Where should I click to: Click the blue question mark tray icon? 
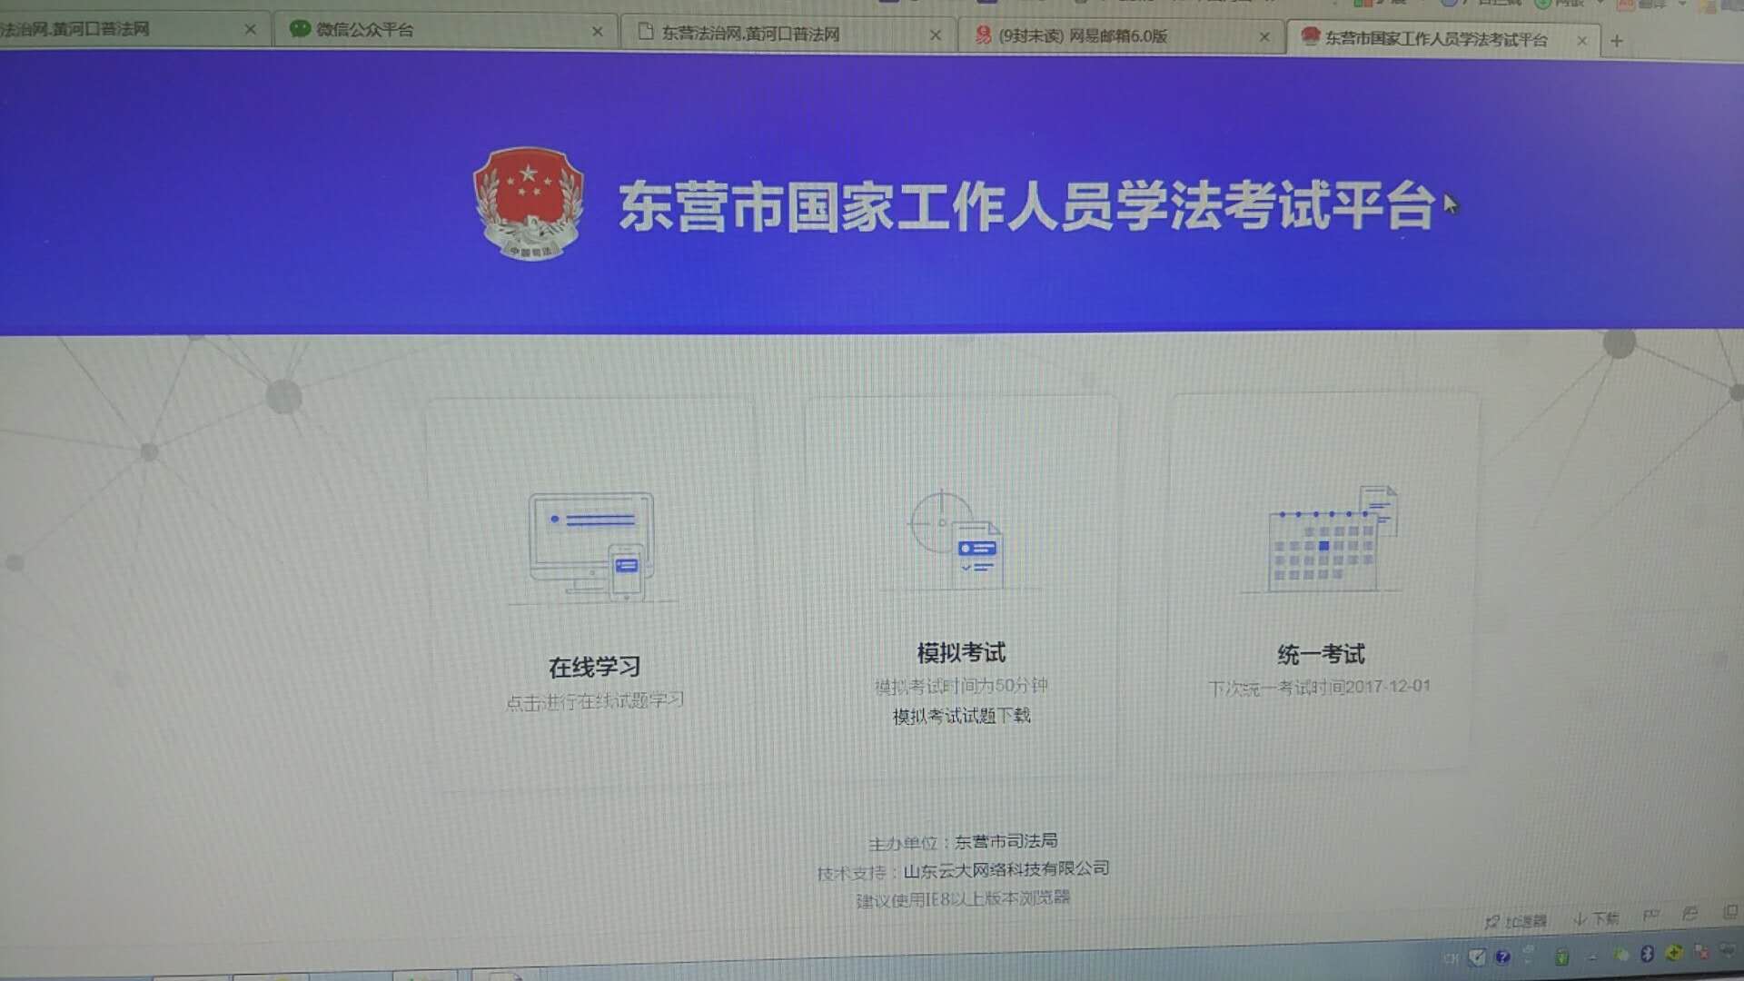click(x=1502, y=956)
